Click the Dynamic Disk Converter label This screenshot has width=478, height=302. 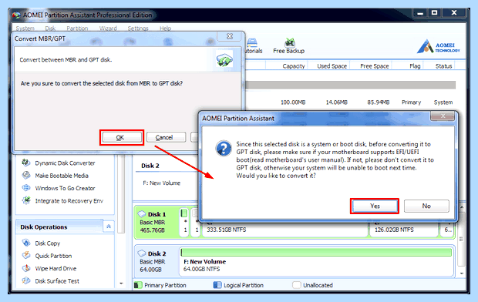click(x=65, y=163)
